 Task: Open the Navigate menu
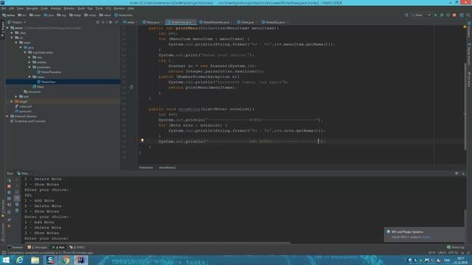point(32,8)
